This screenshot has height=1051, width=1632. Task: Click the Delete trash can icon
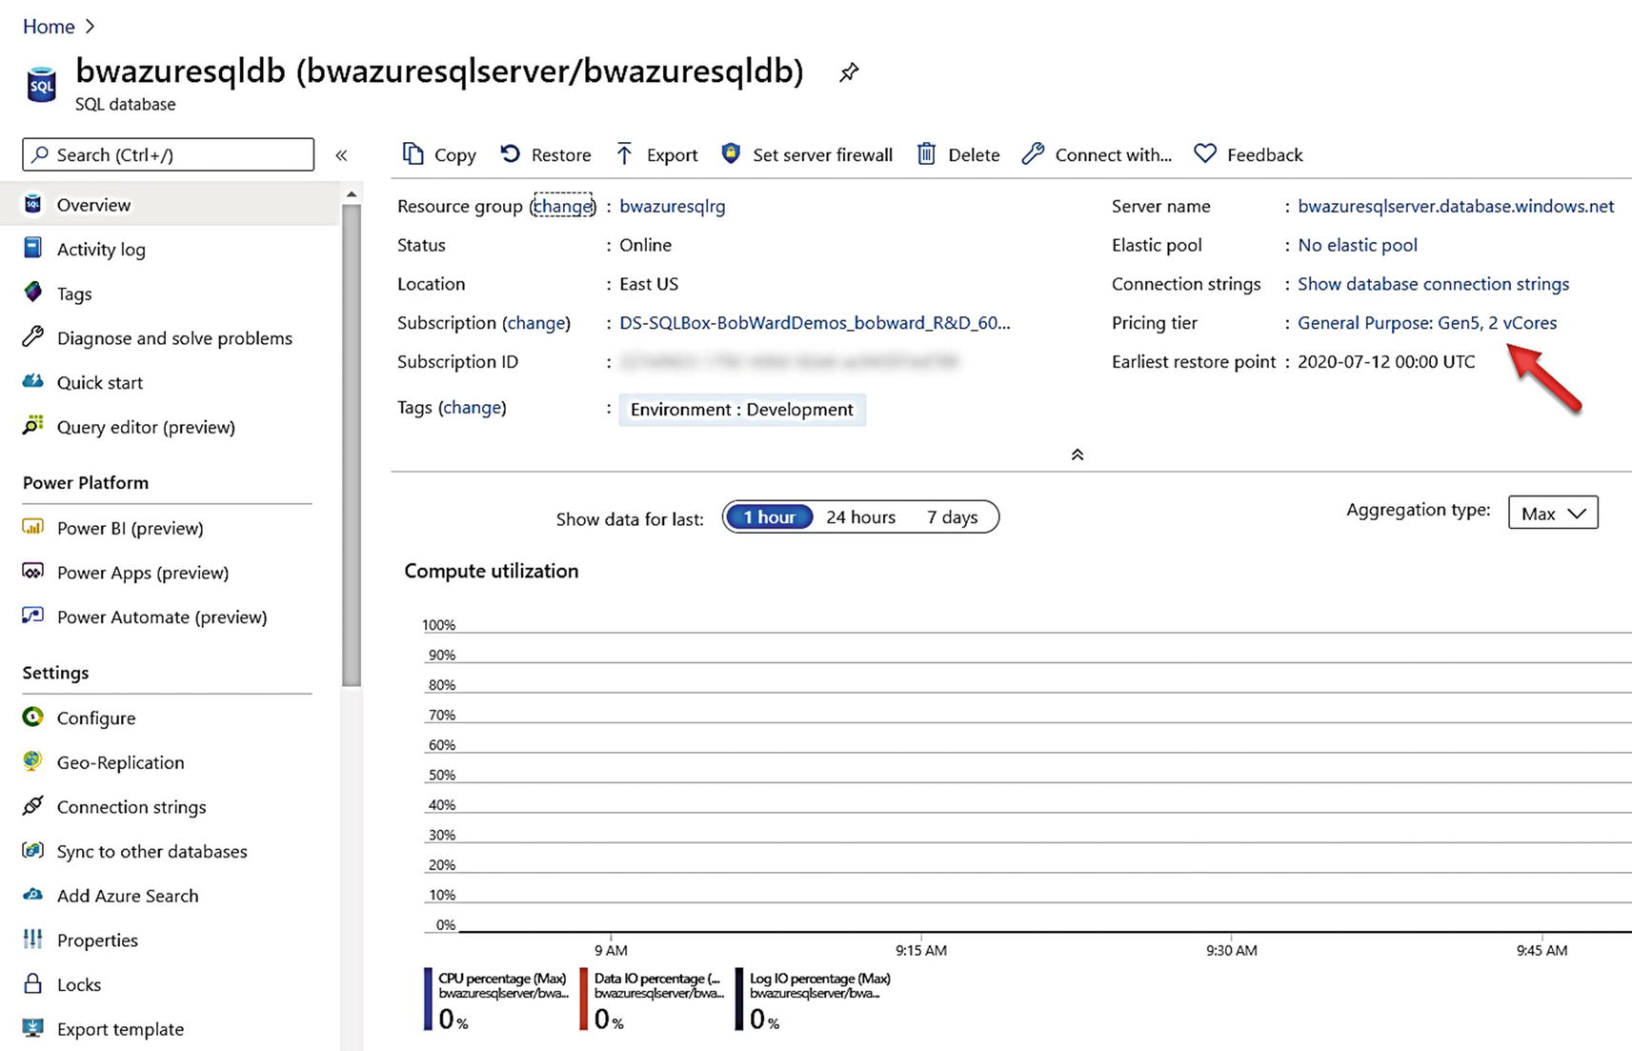tap(926, 153)
